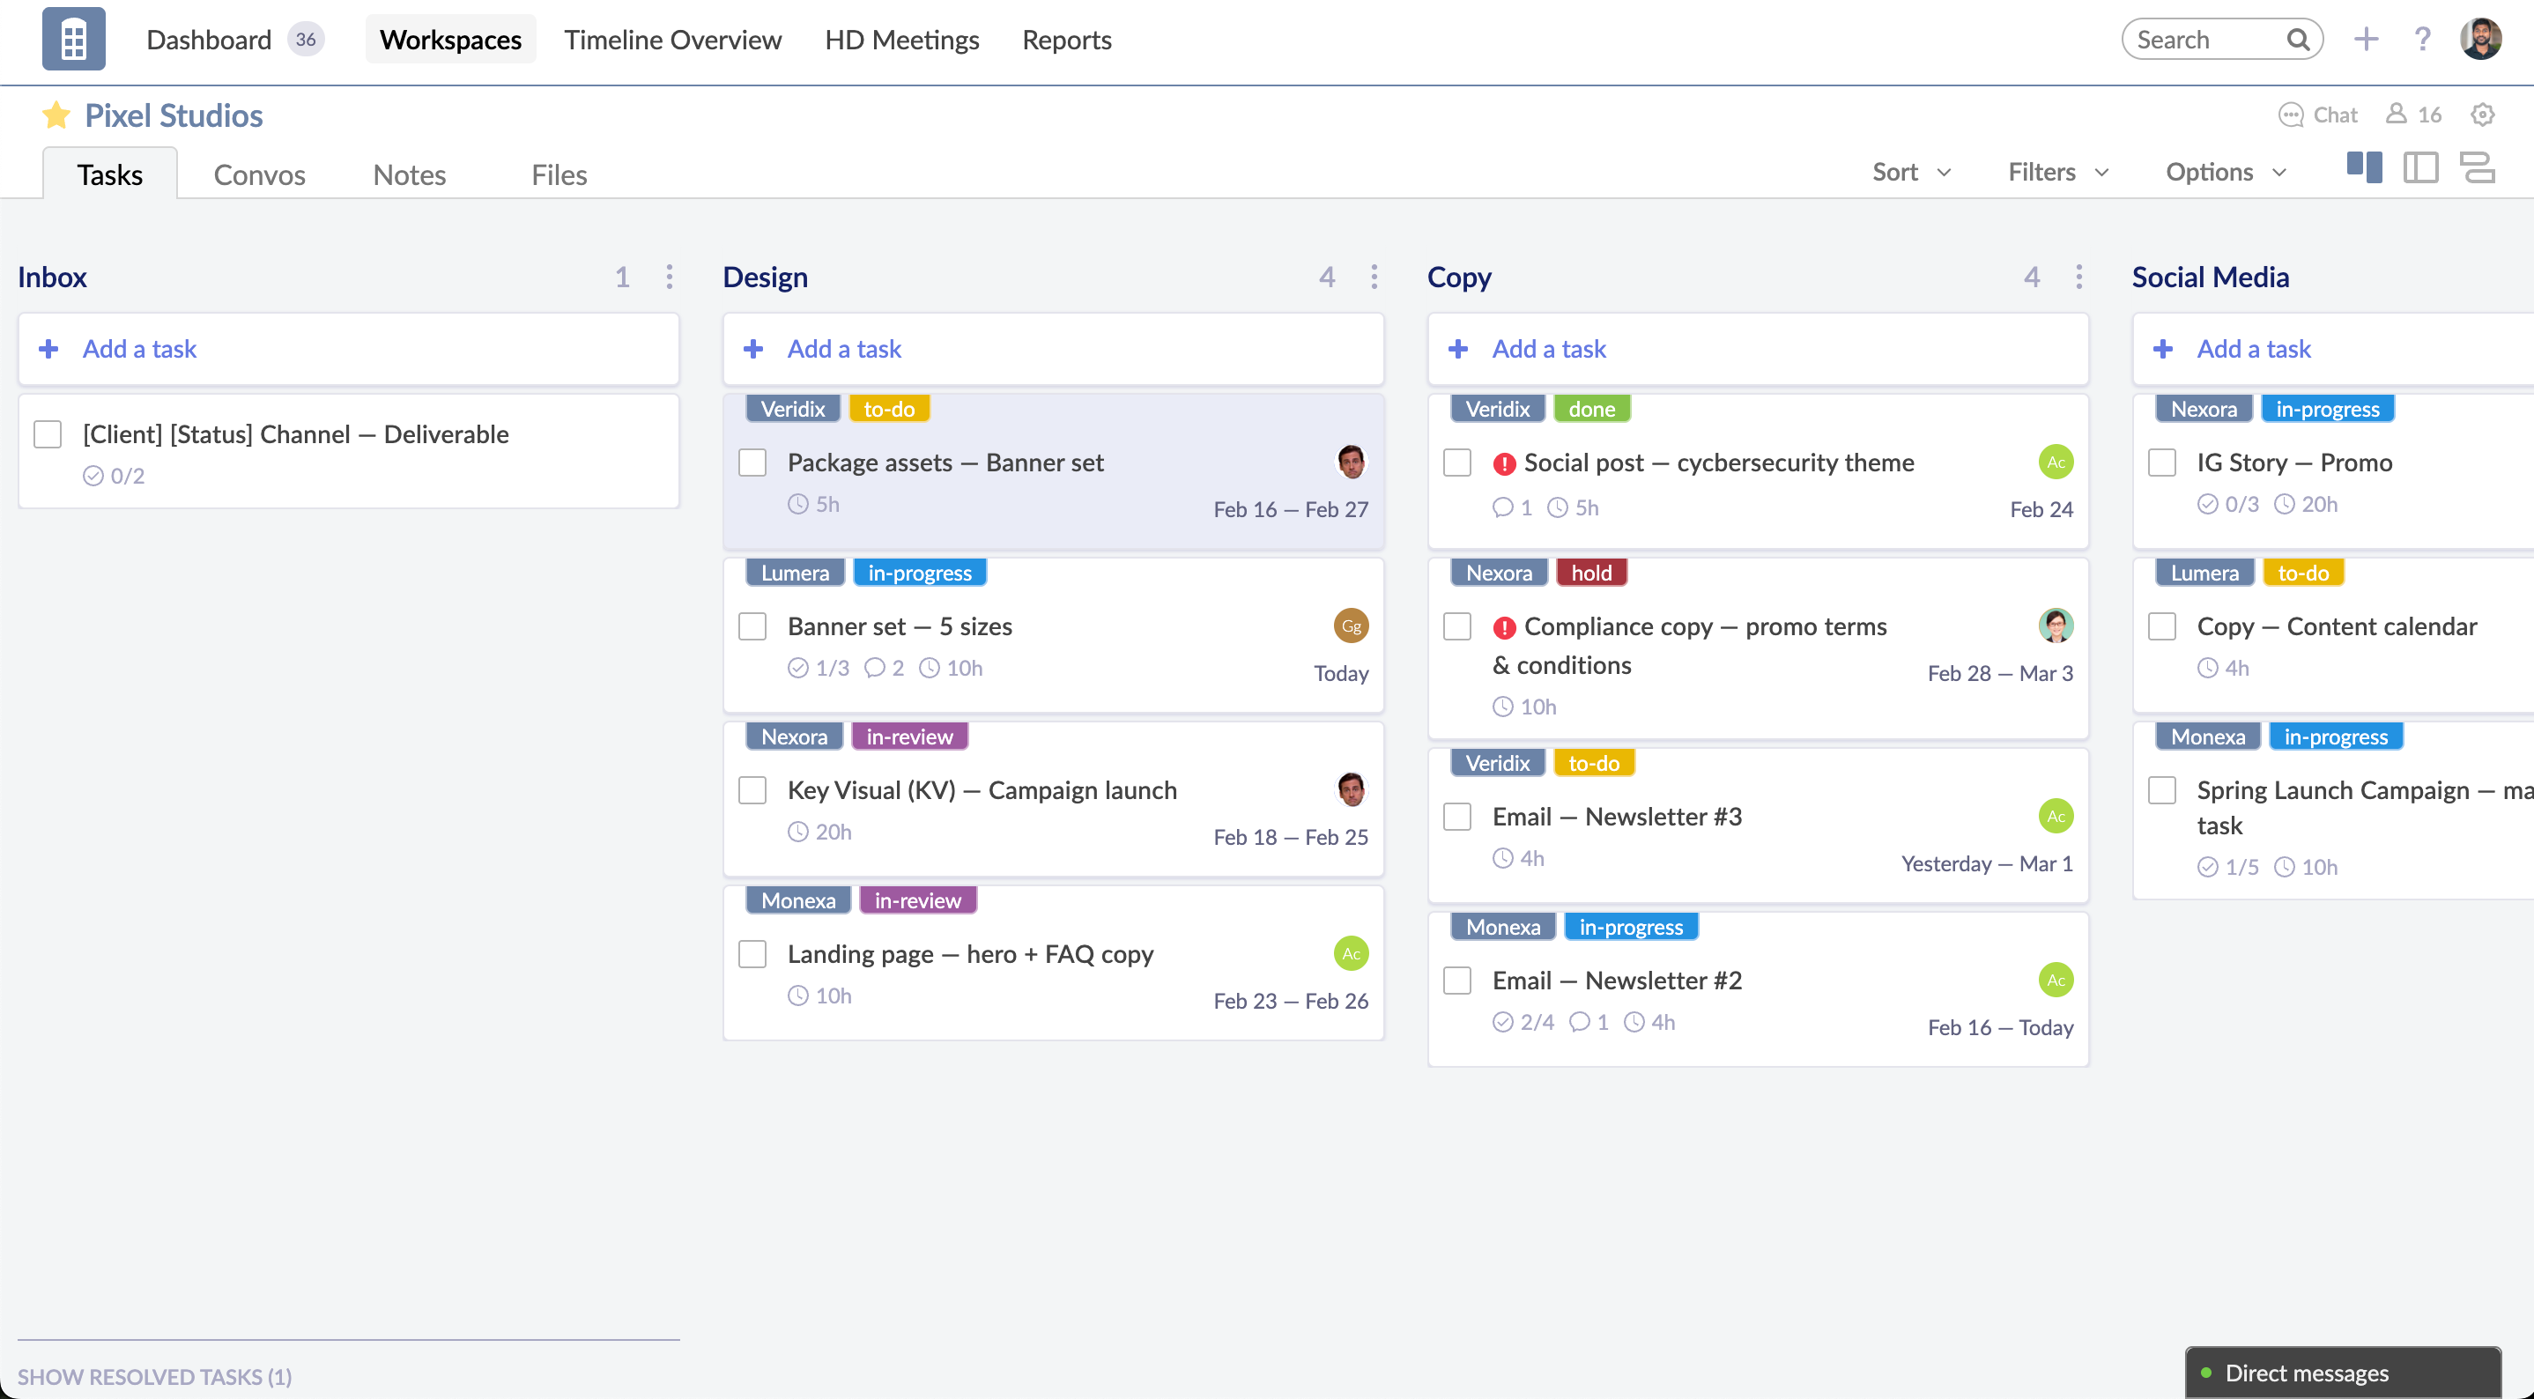Viewport: 2534px width, 1399px height.
Task: Switch to the Convos tab
Action: tap(259, 175)
